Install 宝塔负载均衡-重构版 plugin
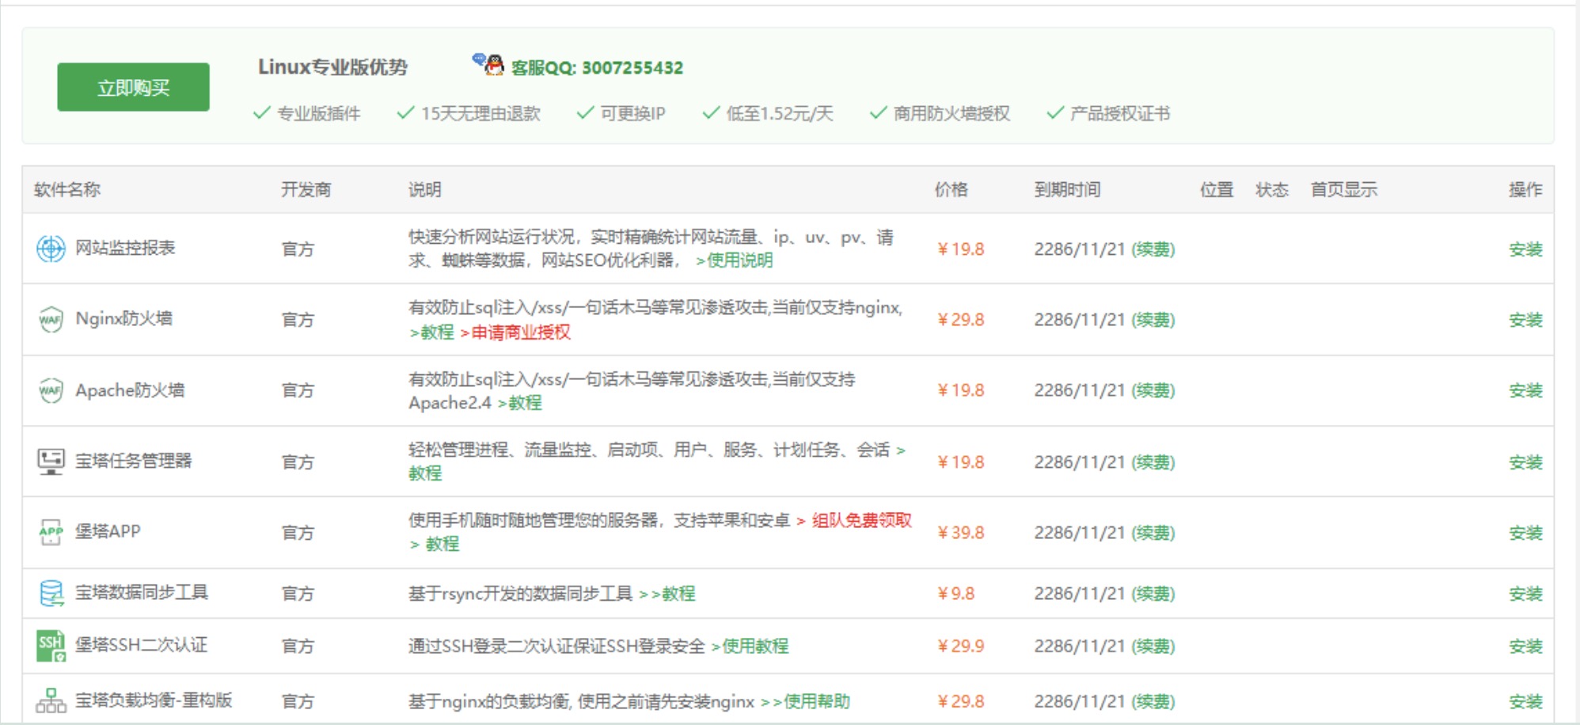The height and width of the screenshot is (725, 1580). [1525, 701]
